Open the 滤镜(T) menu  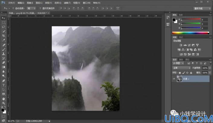tap(67, 3)
